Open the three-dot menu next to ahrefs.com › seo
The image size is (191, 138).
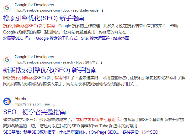tap(54, 104)
